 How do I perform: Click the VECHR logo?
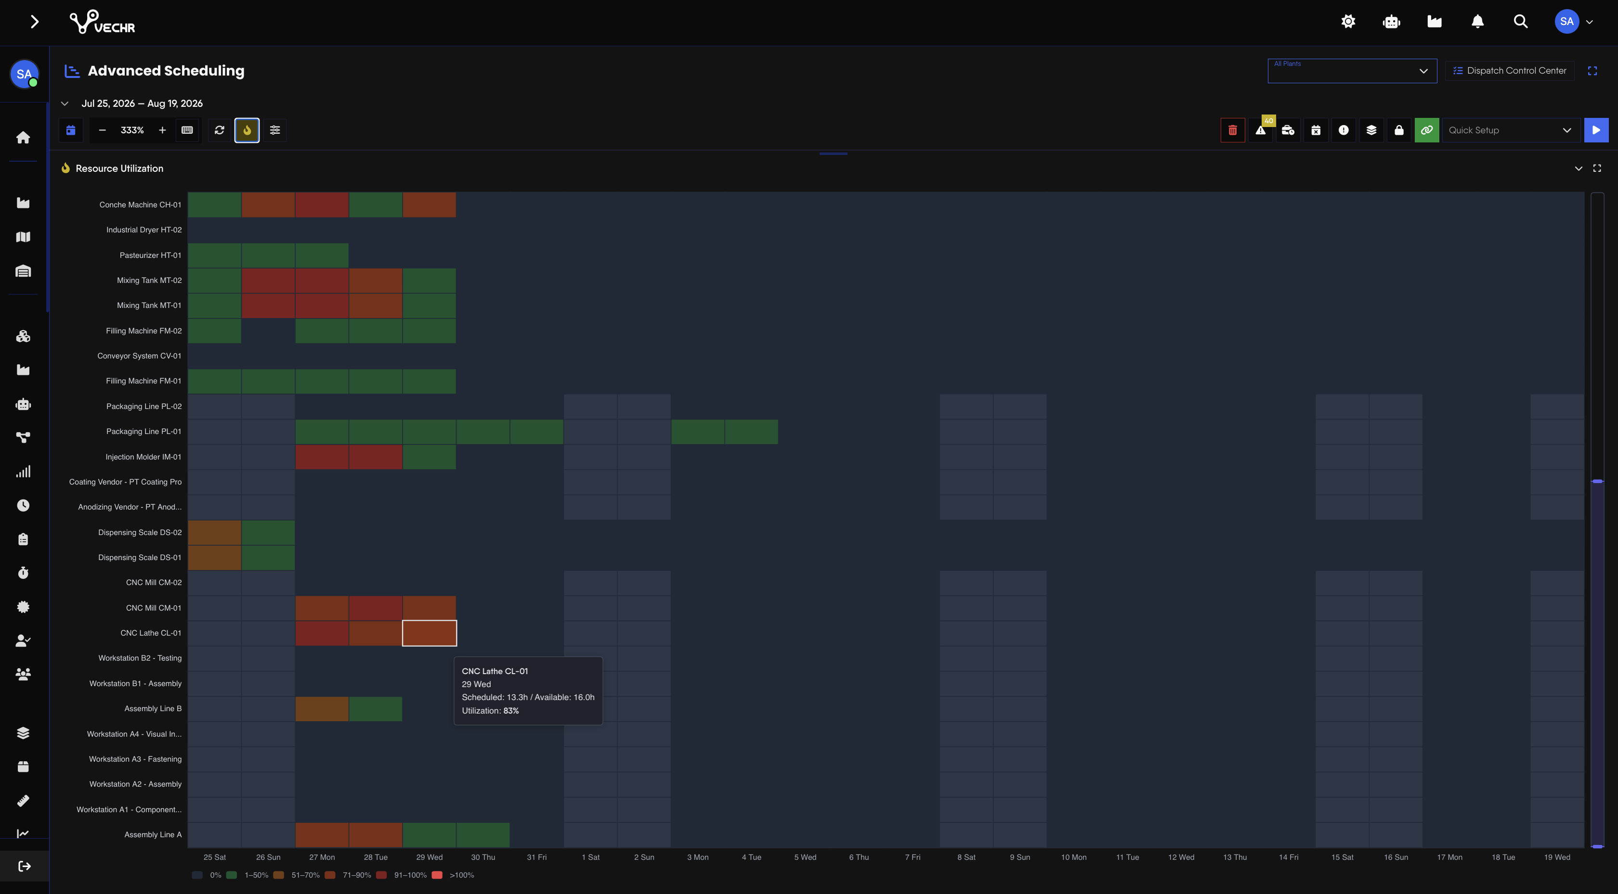coord(103,22)
